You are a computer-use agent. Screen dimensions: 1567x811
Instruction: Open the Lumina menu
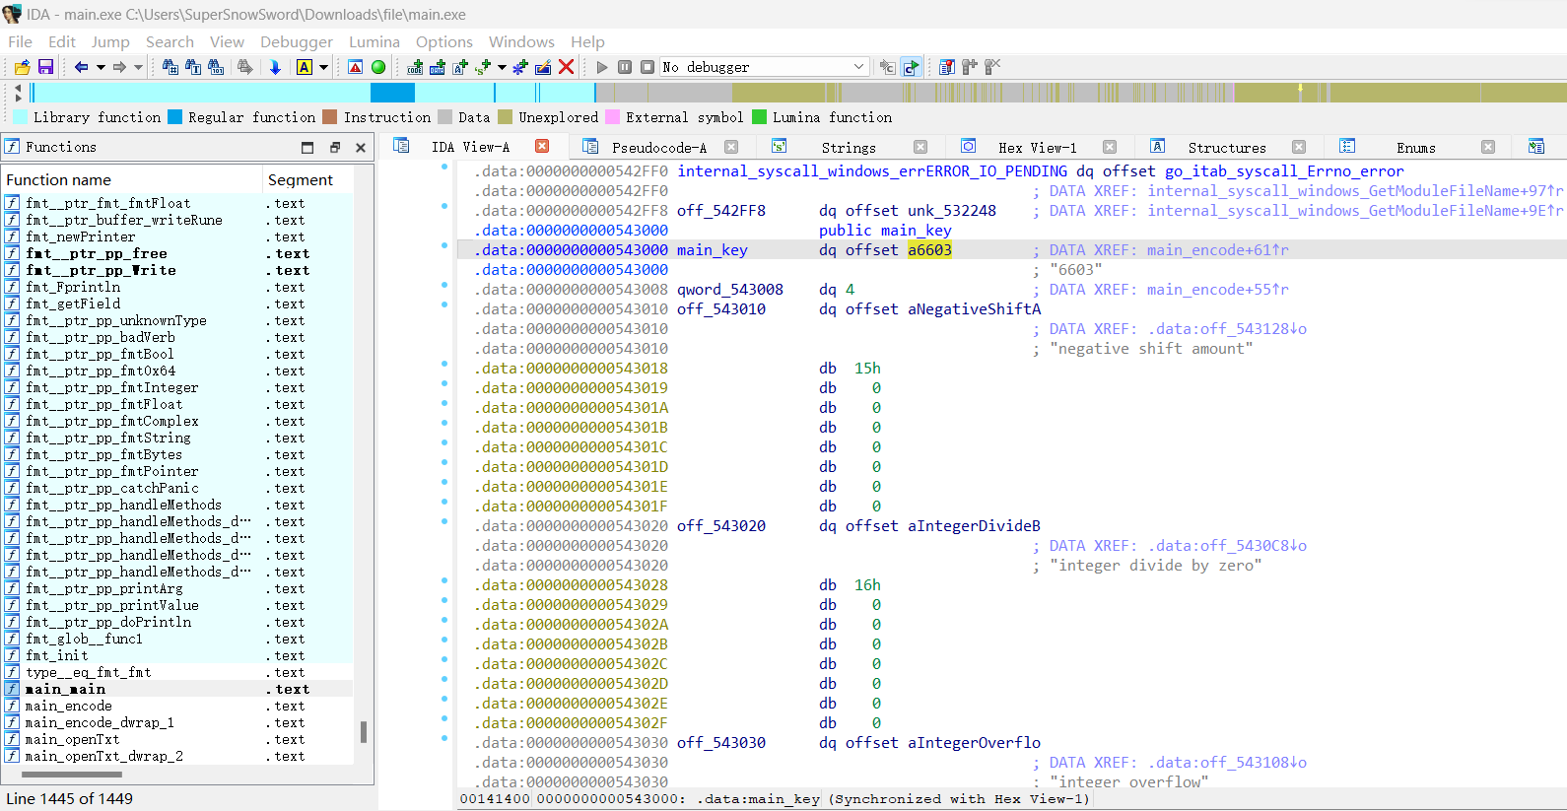tap(374, 41)
